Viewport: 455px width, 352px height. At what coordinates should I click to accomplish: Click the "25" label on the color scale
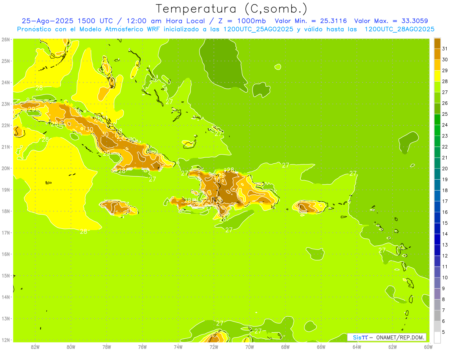(x=445, y=114)
